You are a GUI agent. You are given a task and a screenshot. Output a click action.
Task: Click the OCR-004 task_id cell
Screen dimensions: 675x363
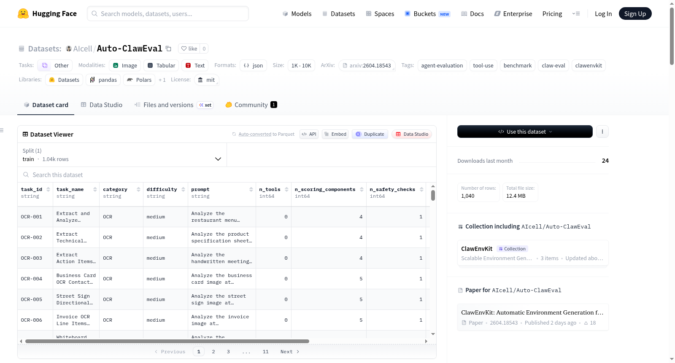tap(35, 279)
